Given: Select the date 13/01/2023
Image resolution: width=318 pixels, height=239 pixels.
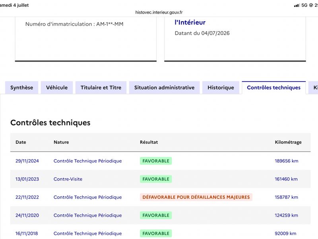Looking at the screenshot, I should (27, 179).
